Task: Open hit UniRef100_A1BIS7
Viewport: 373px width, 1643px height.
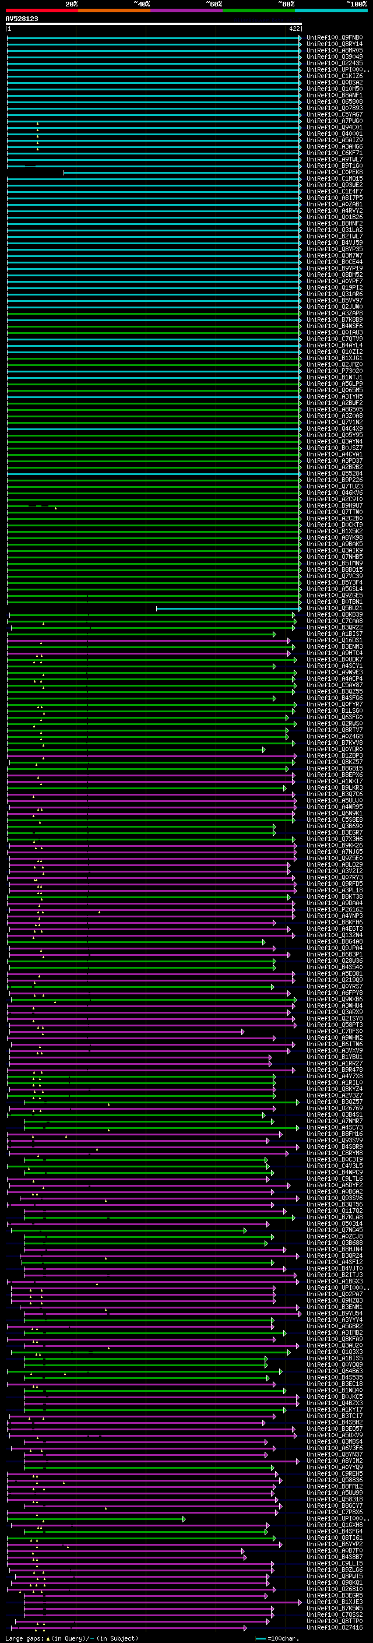Action: pyautogui.click(x=335, y=634)
